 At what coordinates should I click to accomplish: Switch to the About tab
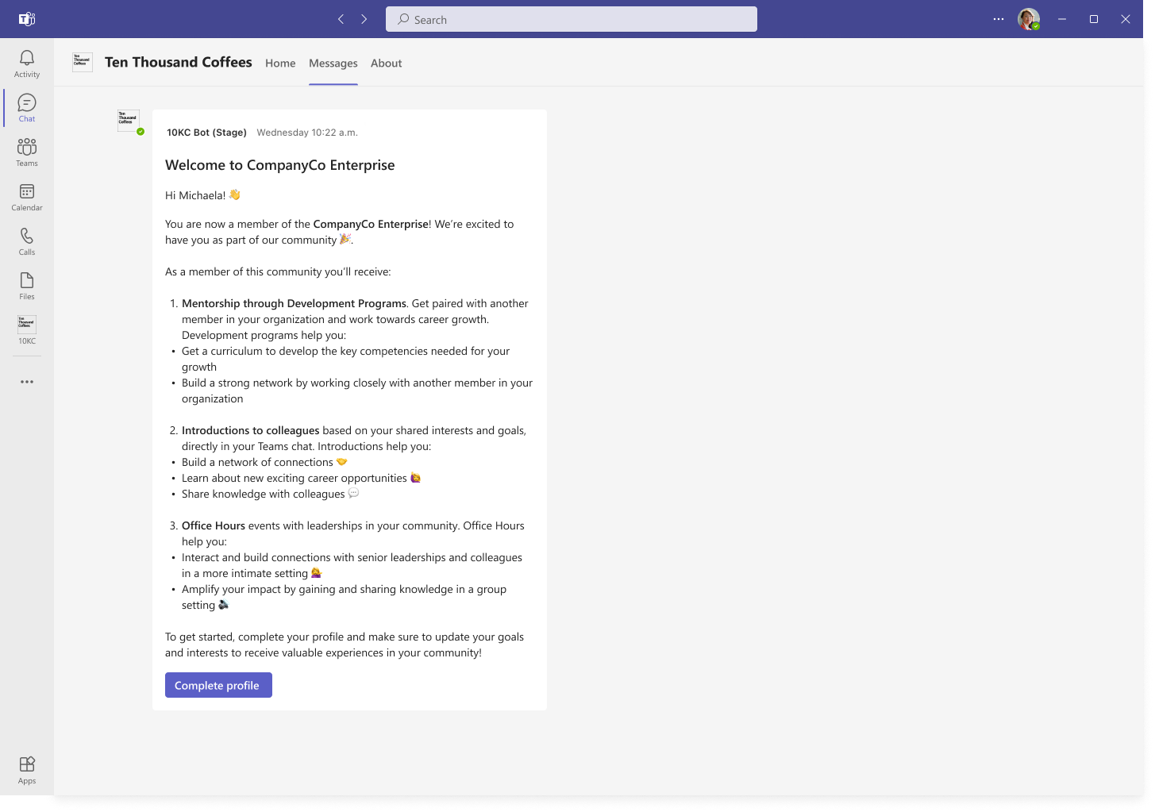pyautogui.click(x=387, y=63)
